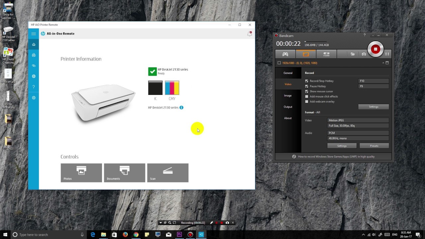Open Adobe Premiere Pro from taskbar
425x239 pixels.
pos(180,235)
